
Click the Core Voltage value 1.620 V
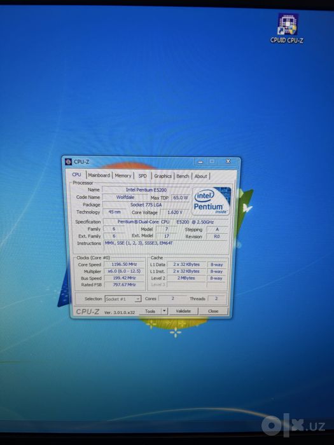point(175,212)
